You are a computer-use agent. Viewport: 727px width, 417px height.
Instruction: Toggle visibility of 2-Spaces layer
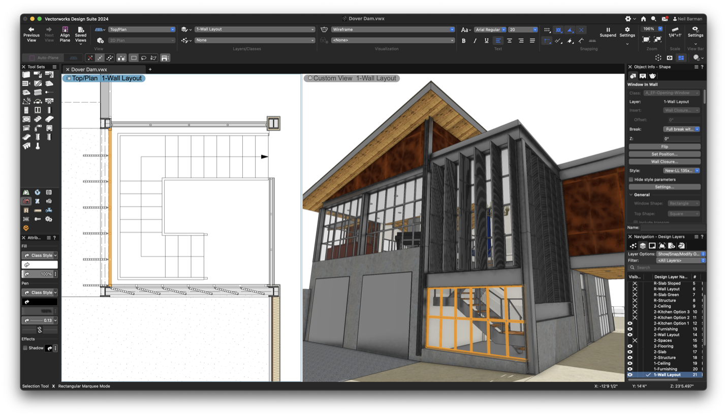coord(635,340)
